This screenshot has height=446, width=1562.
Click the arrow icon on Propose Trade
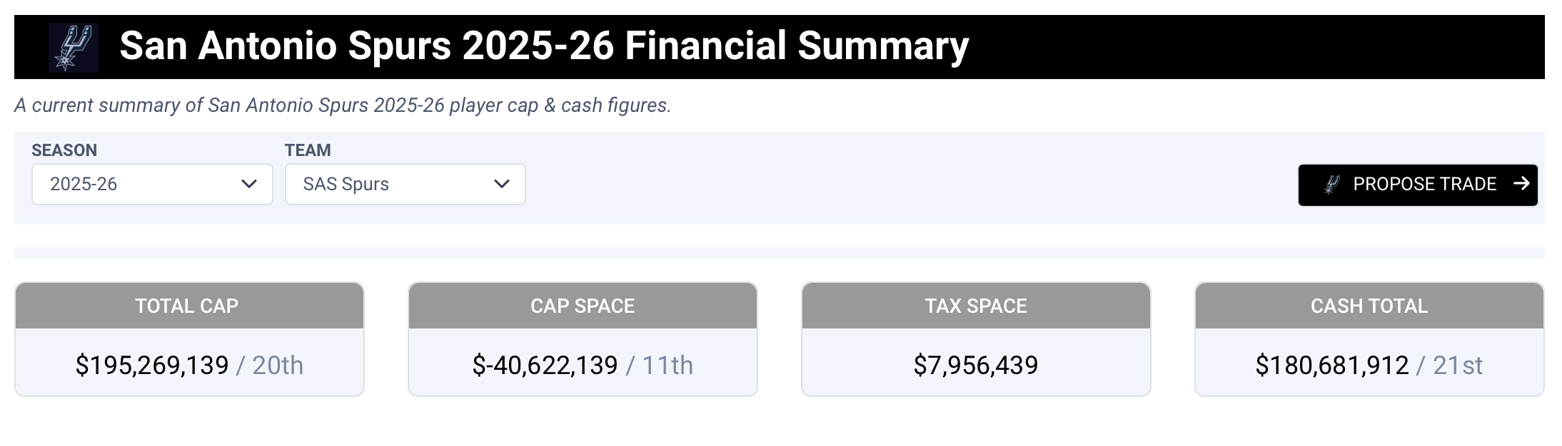point(1521,184)
